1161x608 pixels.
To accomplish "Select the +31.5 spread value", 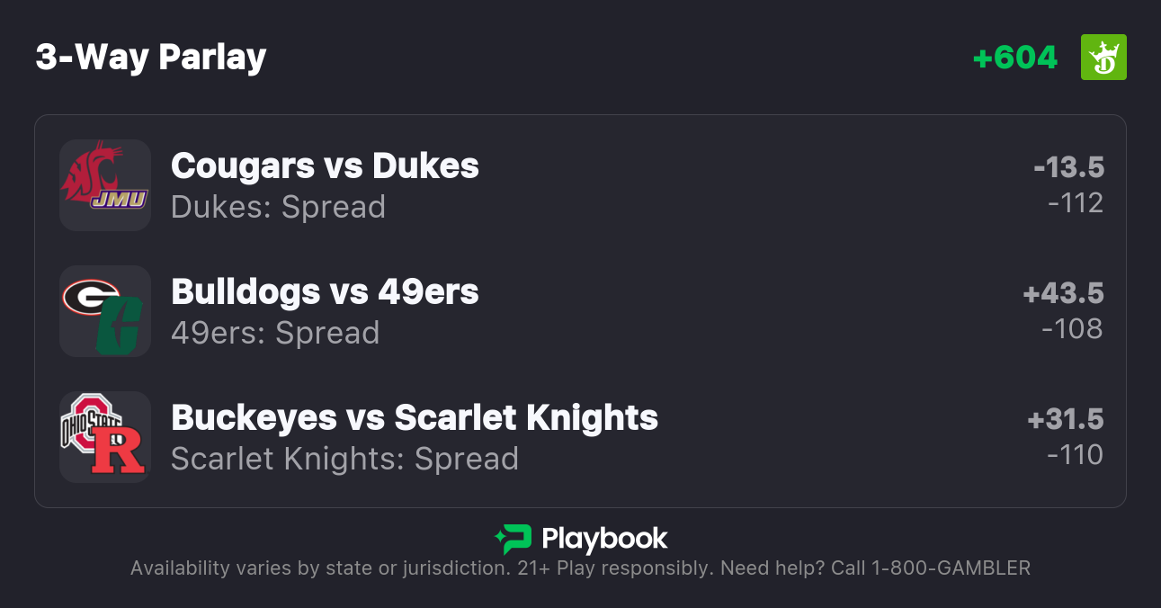I will coord(1065,419).
